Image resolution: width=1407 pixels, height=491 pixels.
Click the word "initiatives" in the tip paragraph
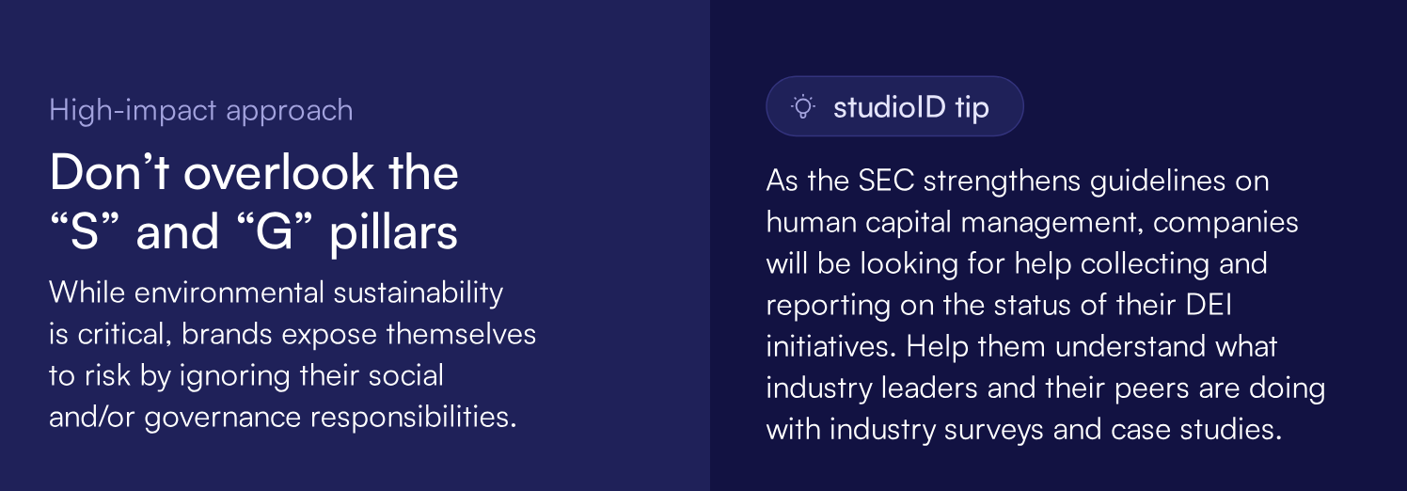pos(833,346)
